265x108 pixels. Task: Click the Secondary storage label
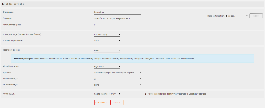click(x=11, y=50)
